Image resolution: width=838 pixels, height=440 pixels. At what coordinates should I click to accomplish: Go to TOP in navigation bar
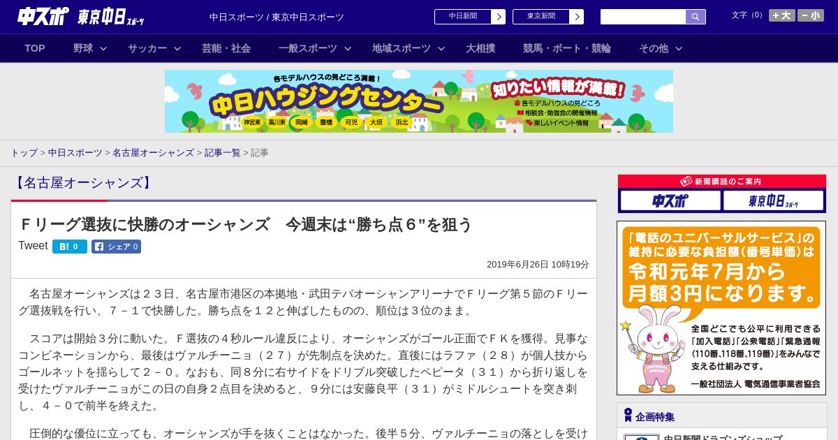coord(35,48)
